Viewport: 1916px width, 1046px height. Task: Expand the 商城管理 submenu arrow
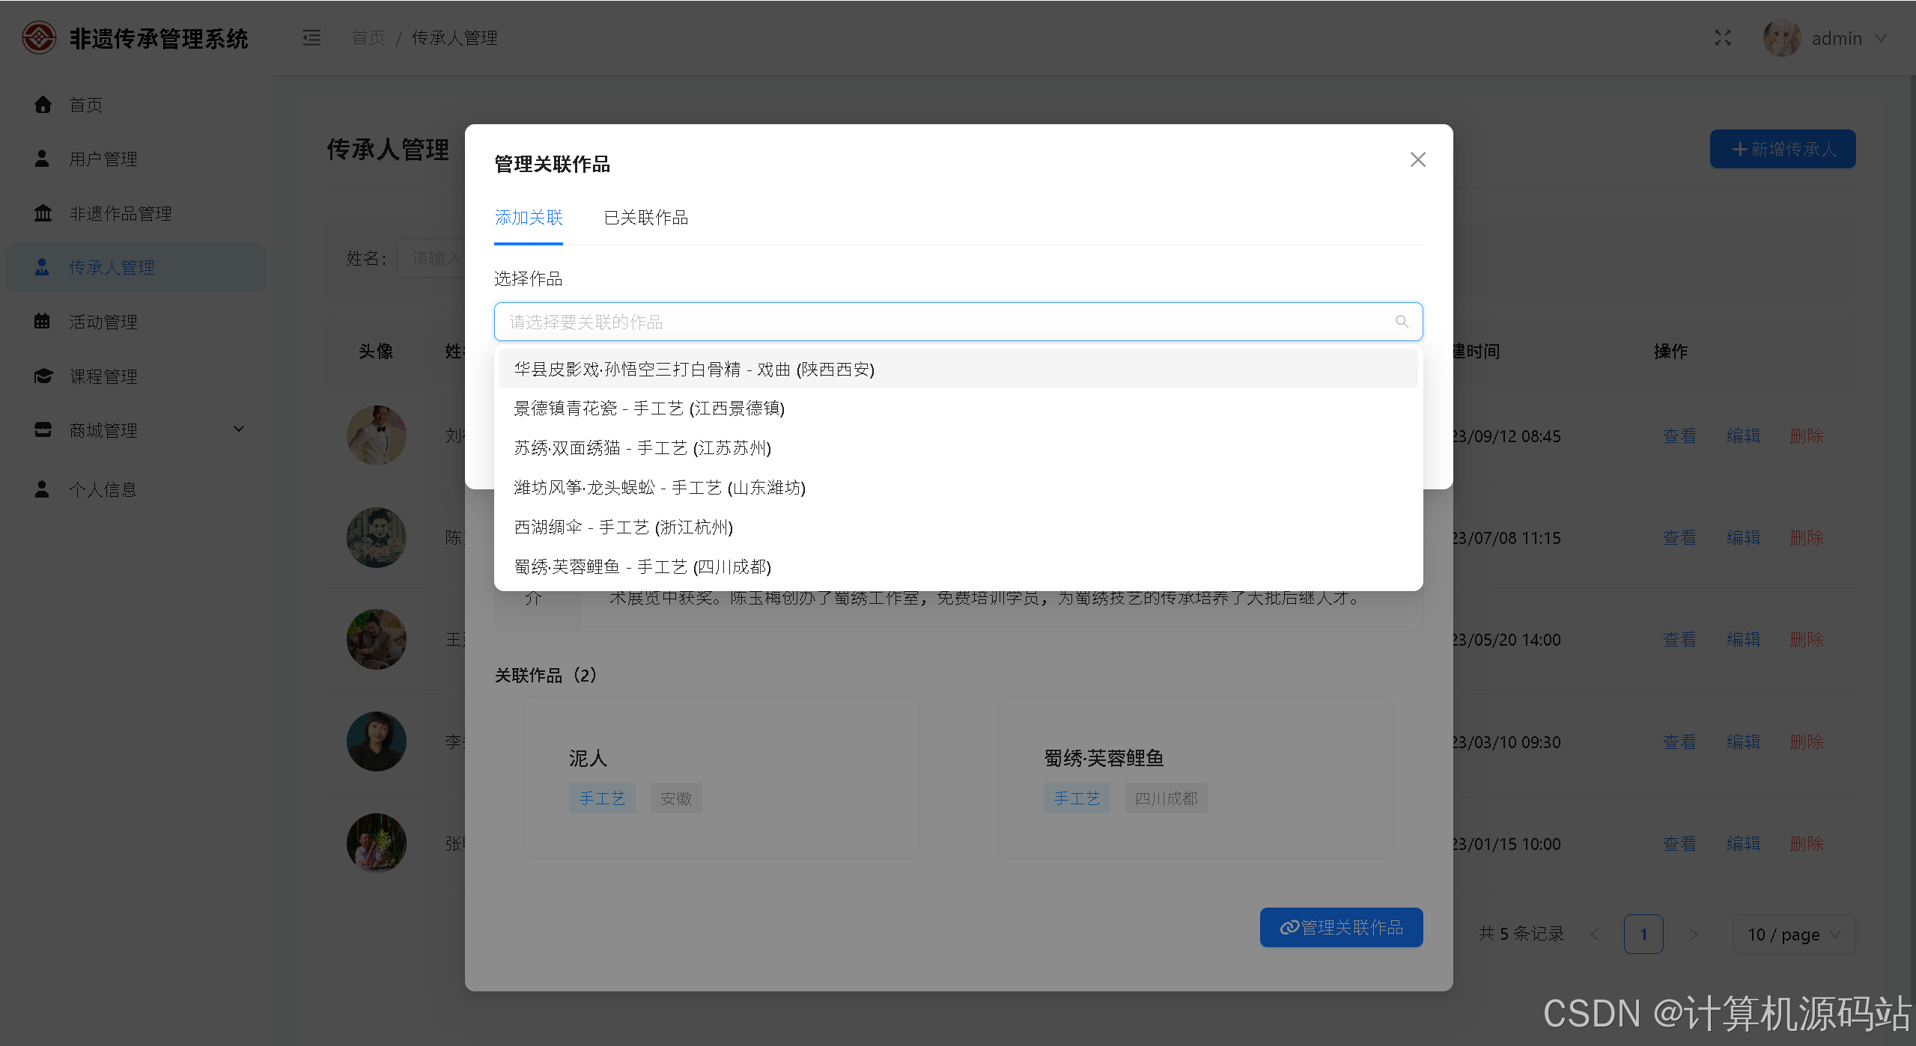point(239,429)
